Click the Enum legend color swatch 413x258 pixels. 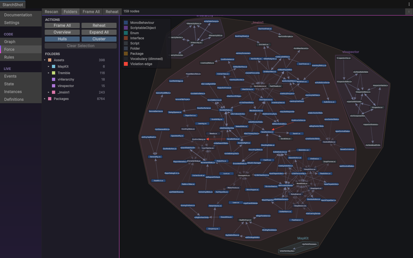point(126,33)
